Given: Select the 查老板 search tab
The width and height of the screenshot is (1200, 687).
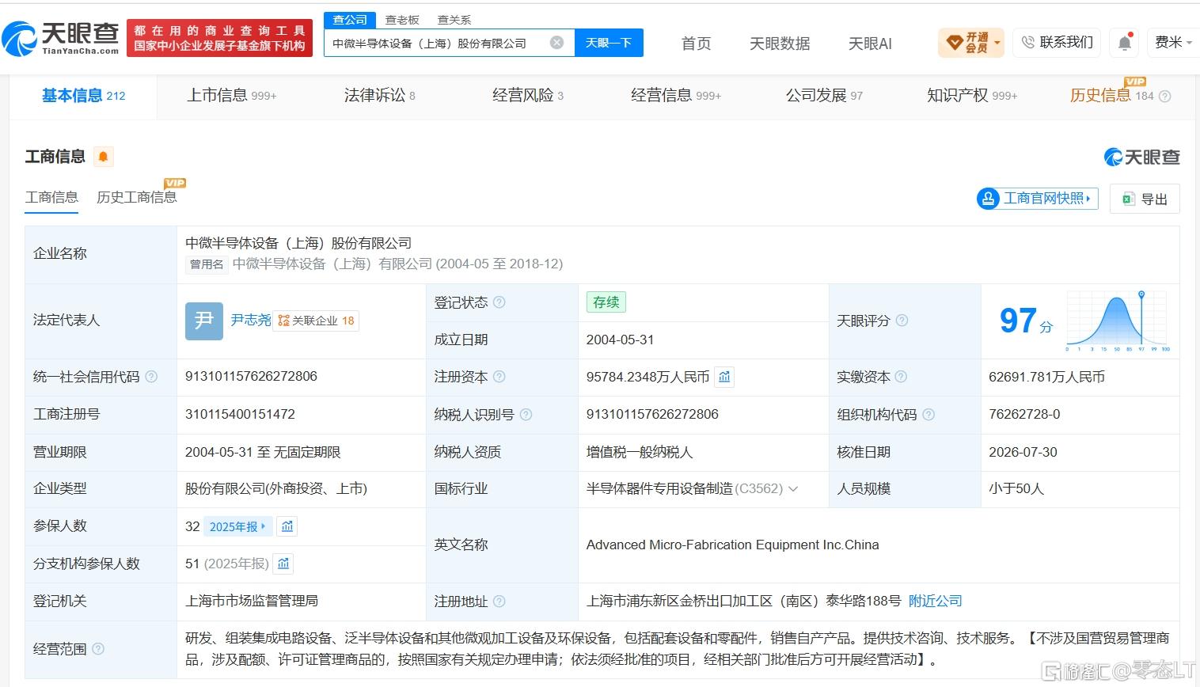Looking at the screenshot, I should pyautogui.click(x=402, y=20).
